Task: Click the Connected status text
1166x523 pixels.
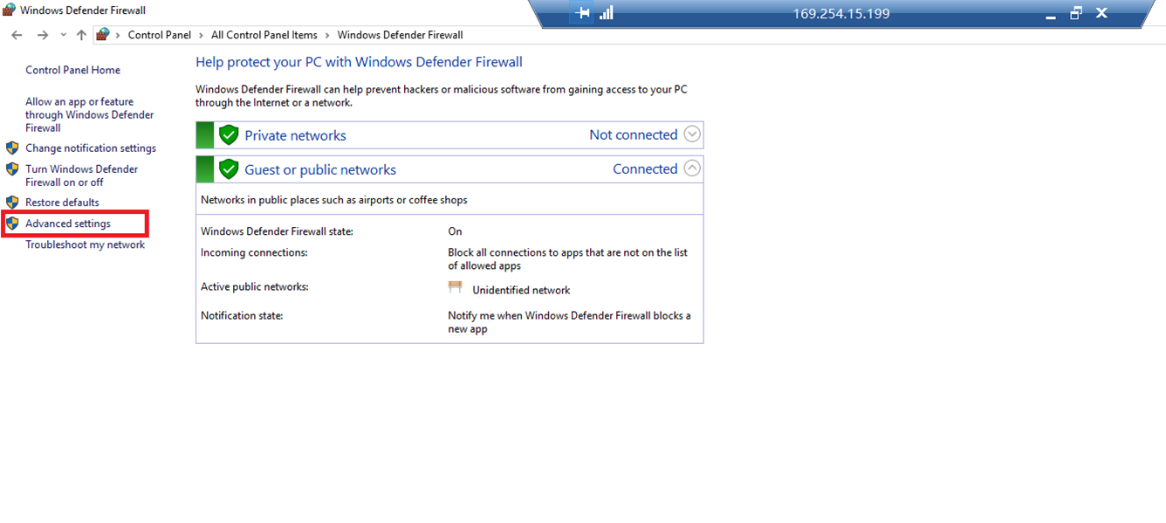Action: [645, 169]
